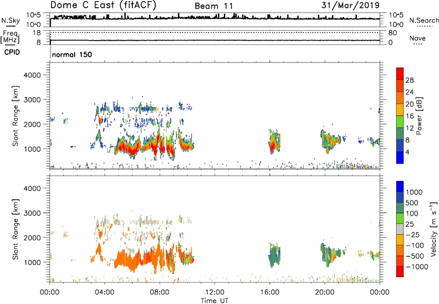439x304 pixels.
Task: Click the '-1000' velocity colorbar tick
Action: click(417, 267)
